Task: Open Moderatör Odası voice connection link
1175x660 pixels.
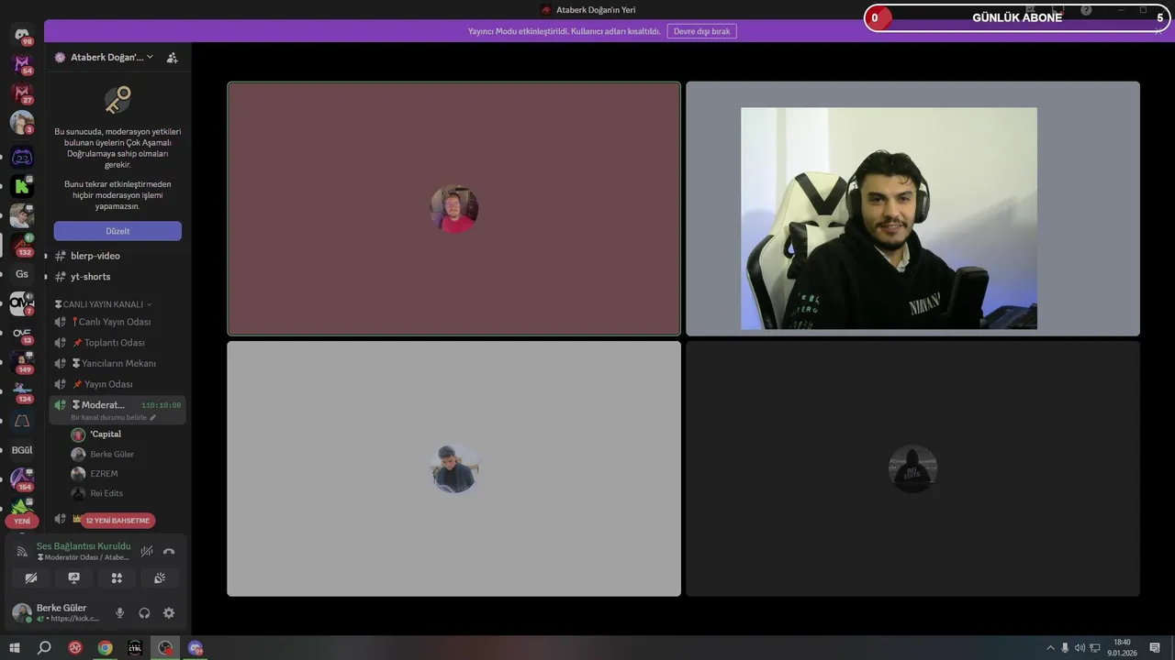Action: (83, 557)
